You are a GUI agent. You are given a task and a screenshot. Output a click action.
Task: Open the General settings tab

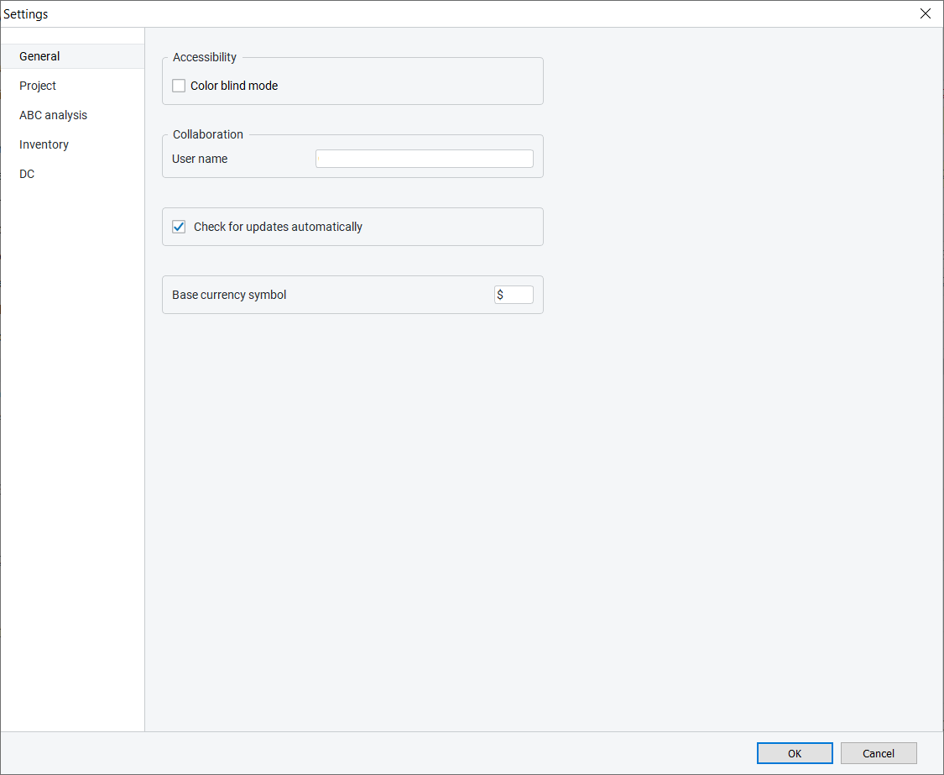tap(40, 56)
